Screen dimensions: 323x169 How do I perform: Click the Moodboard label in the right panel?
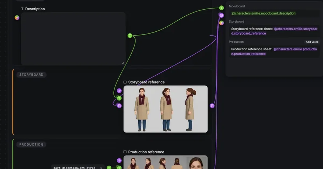[x=237, y=6]
